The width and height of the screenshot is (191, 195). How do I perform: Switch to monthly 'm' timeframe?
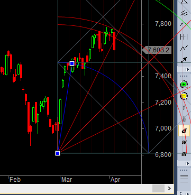coord(184,154)
